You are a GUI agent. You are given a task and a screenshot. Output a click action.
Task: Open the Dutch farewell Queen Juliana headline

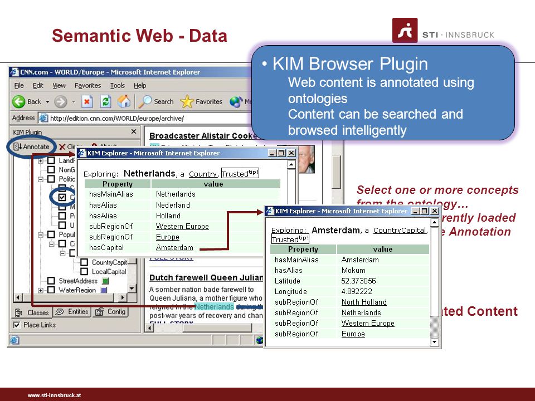click(206, 277)
